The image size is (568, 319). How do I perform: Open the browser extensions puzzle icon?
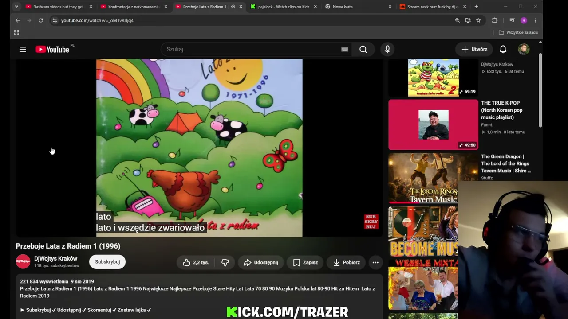(x=494, y=20)
